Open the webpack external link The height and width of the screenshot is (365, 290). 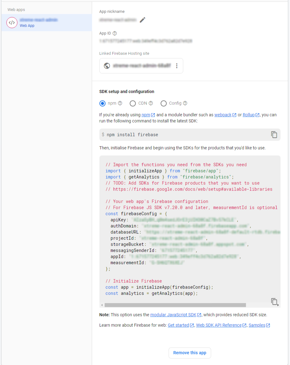click(223, 115)
